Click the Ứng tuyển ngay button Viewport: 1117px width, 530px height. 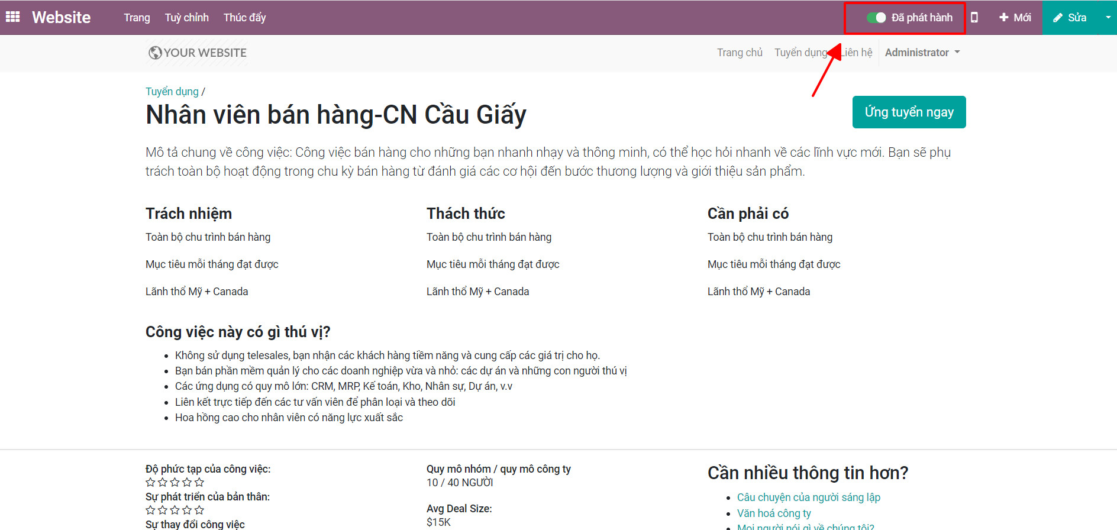point(909,112)
